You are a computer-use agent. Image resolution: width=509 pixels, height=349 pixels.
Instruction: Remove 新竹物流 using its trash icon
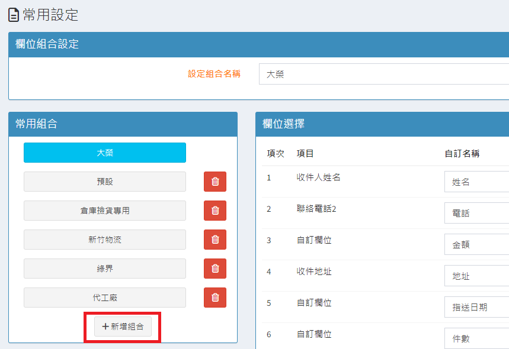215,240
